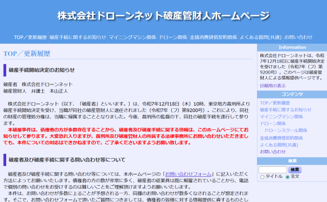This screenshot has width=327, height=202.
Task: Click the red notice paragraph starting 本破産事件は
Action: click(x=126, y=136)
